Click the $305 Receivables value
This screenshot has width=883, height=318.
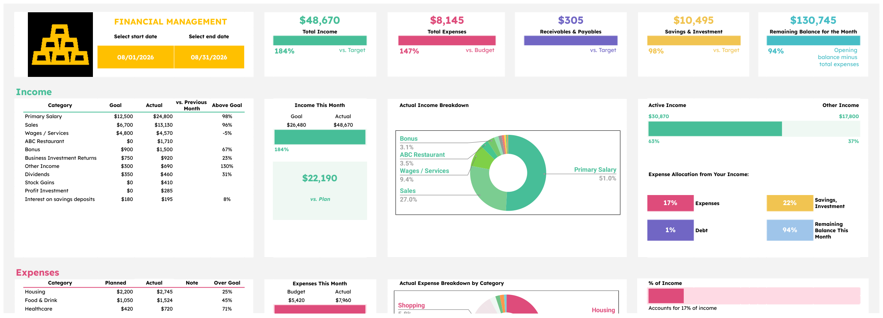coord(571,20)
